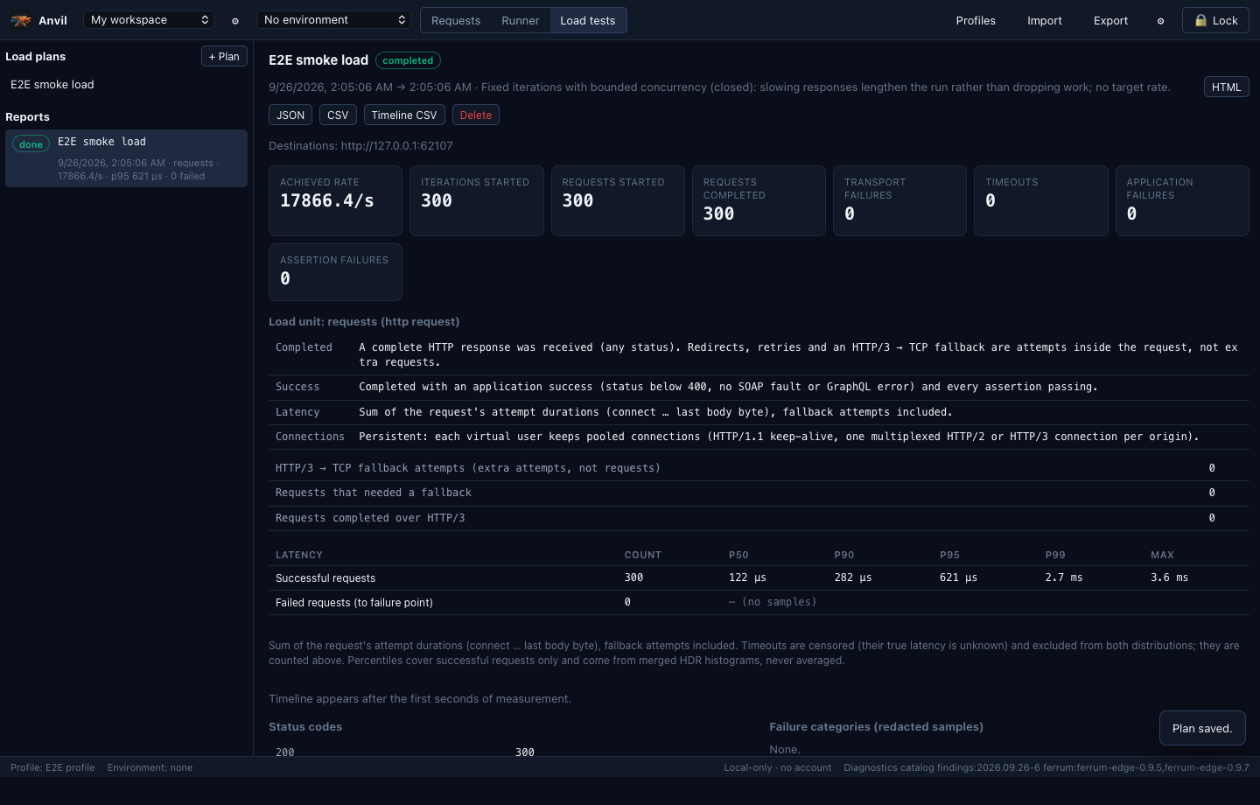Expand the No environment dropdown
Viewport: 1260px width, 805px height.
click(335, 19)
